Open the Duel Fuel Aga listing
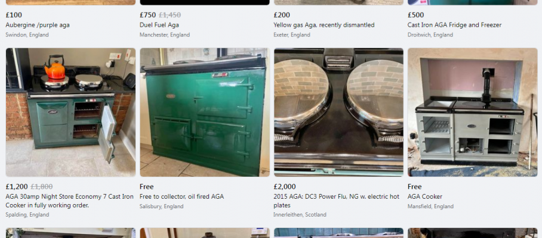Viewport: 542px width, 238px height. coord(159,25)
